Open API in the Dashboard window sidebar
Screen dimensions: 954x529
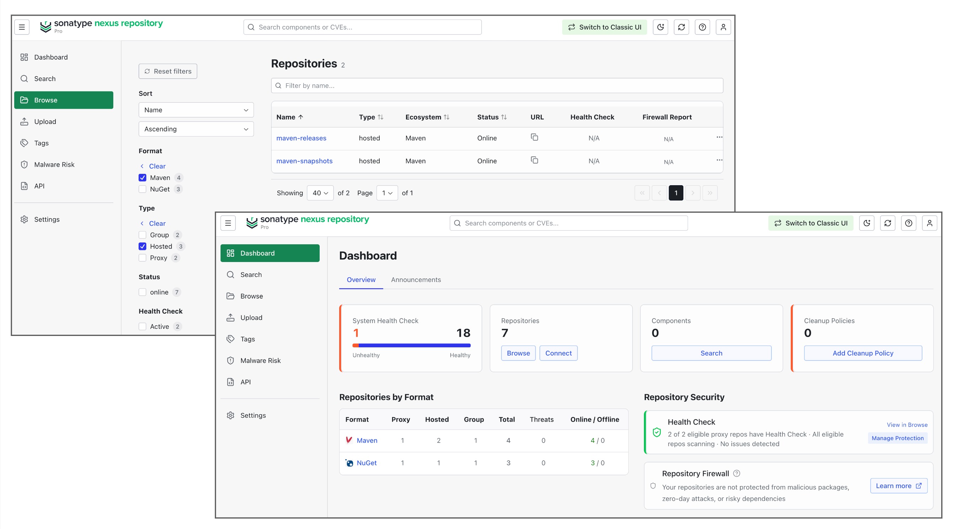pyautogui.click(x=270, y=382)
